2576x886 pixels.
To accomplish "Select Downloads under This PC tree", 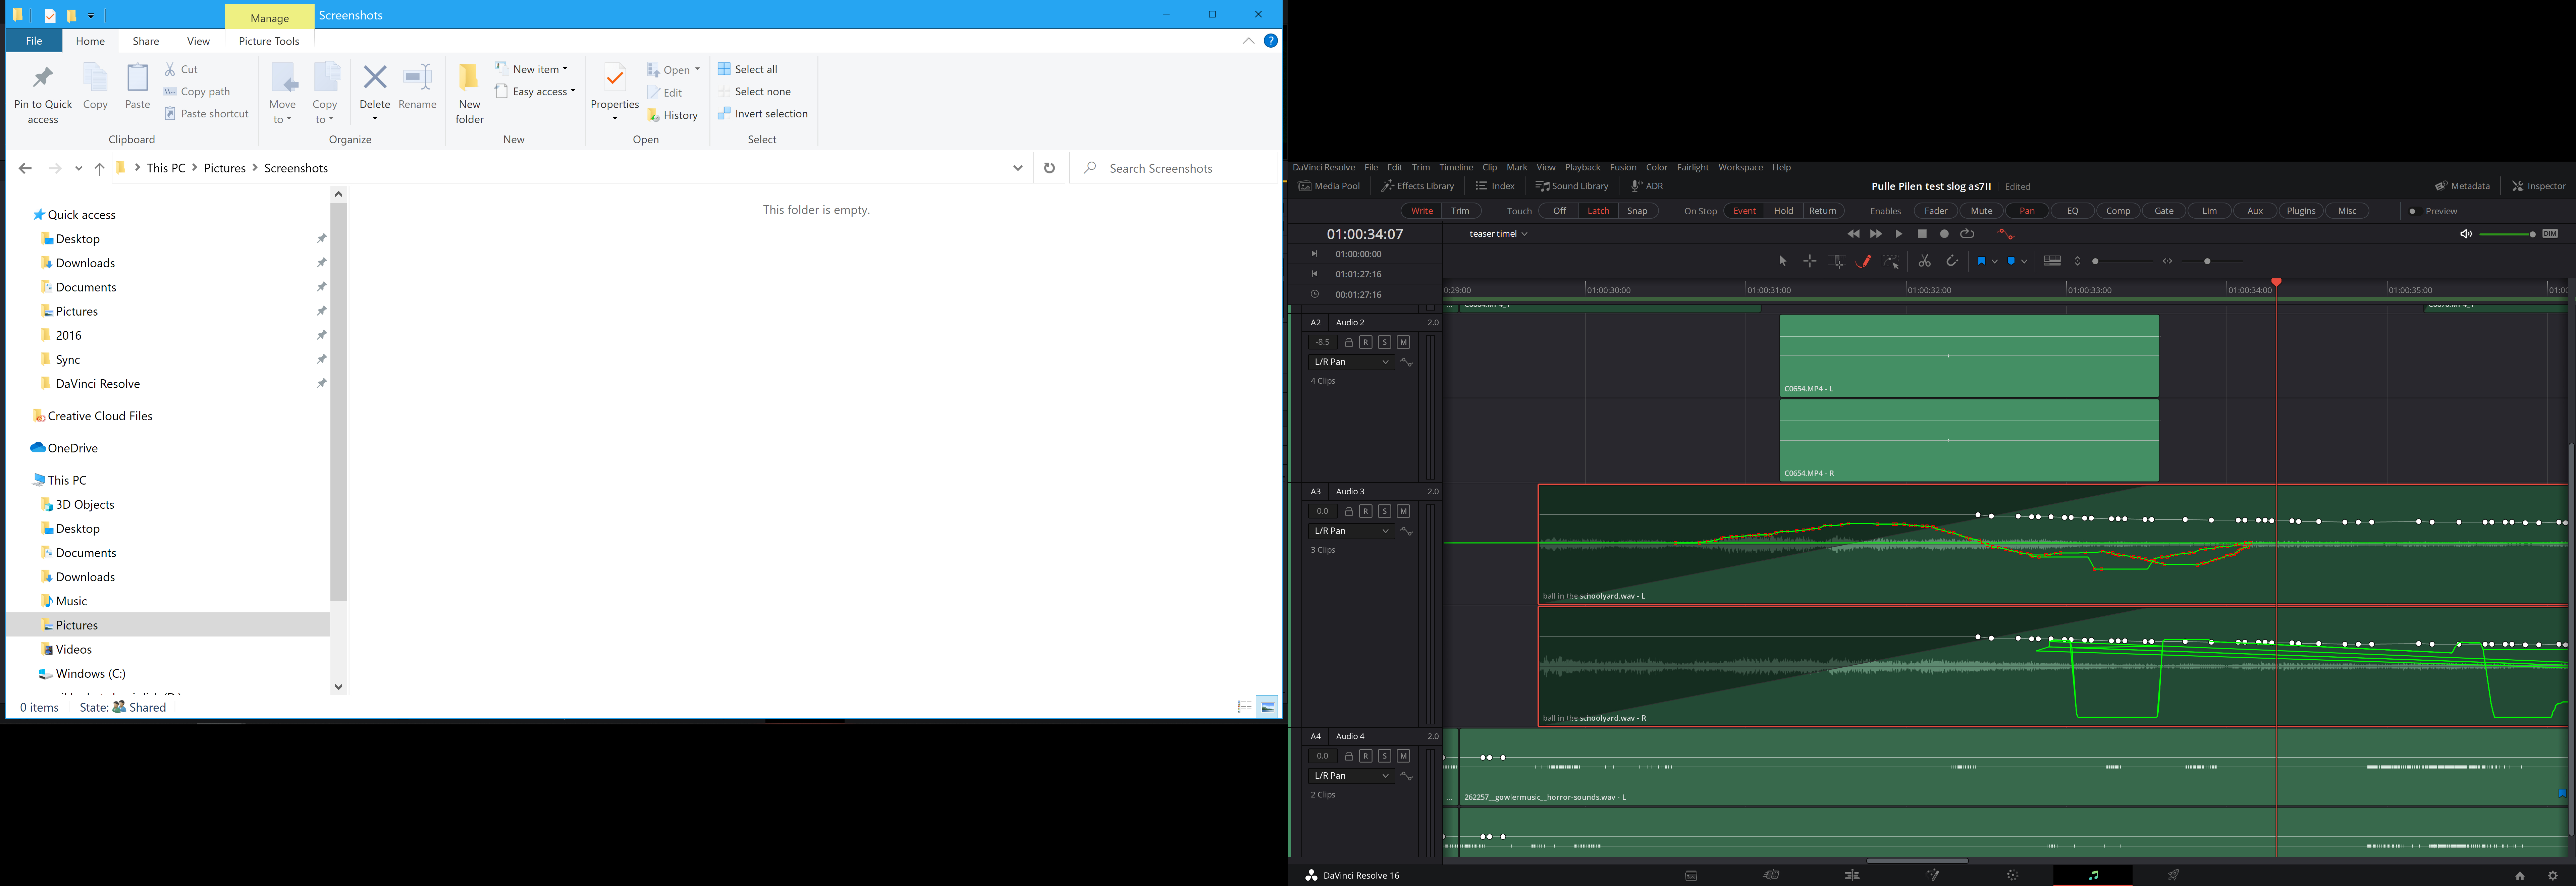I will point(85,577).
